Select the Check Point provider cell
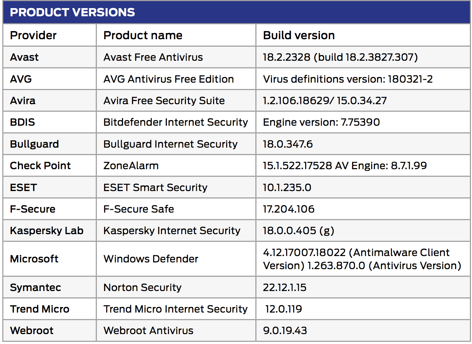The image size is (472, 344). click(40, 166)
